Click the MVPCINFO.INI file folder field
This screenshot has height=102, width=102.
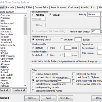tap(67, 65)
